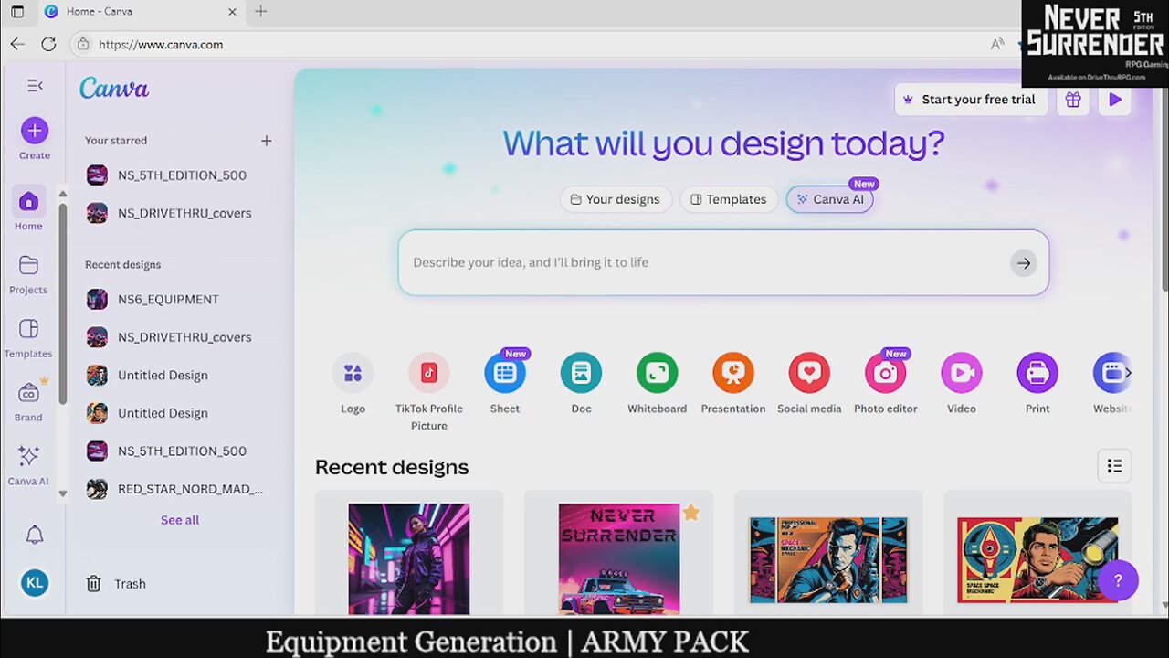Open Never Surrender truck design thumbnail
This screenshot has height=658, width=1169.
click(x=619, y=558)
